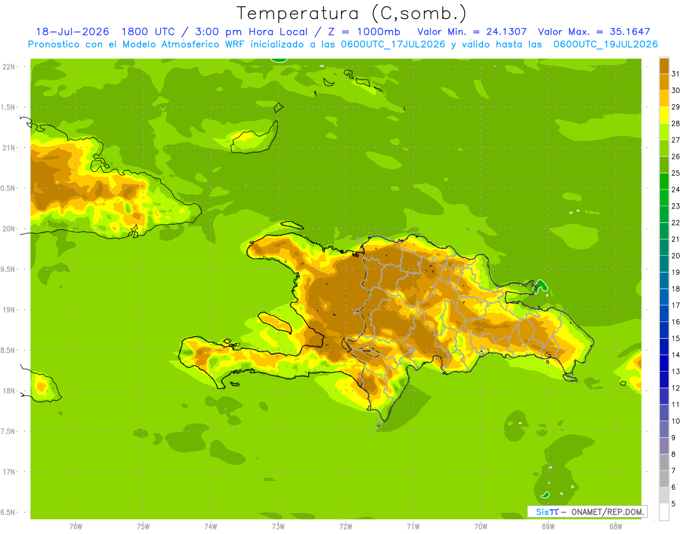This screenshot has width=691, height=534.
Task: Click legend value "20" on color scale
Action: click(675, 256)
